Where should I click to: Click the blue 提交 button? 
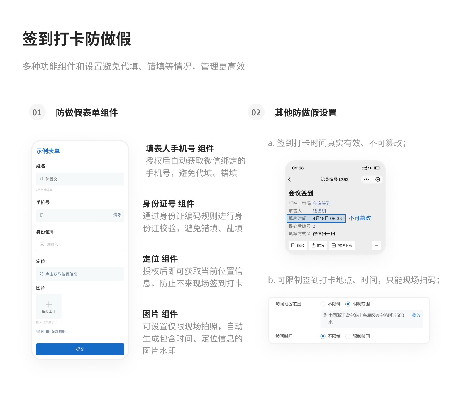(80, 349)
